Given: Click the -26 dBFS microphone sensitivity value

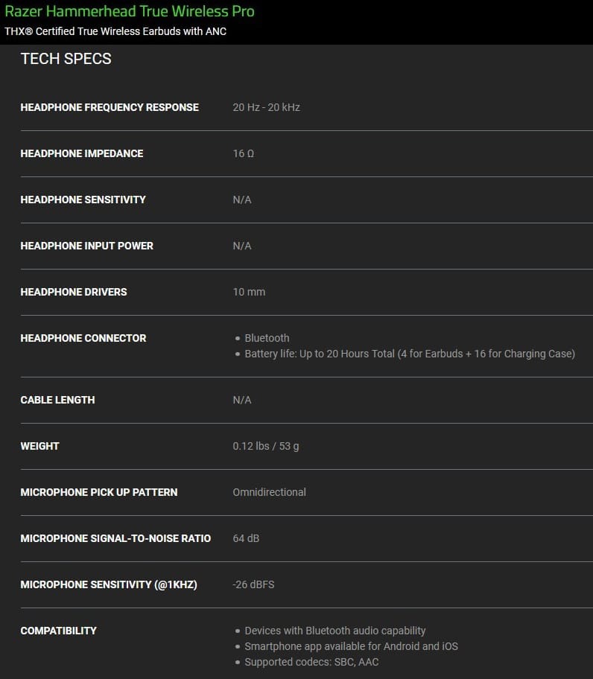Looking at the screenshot, I should click(x=253, y=584).
